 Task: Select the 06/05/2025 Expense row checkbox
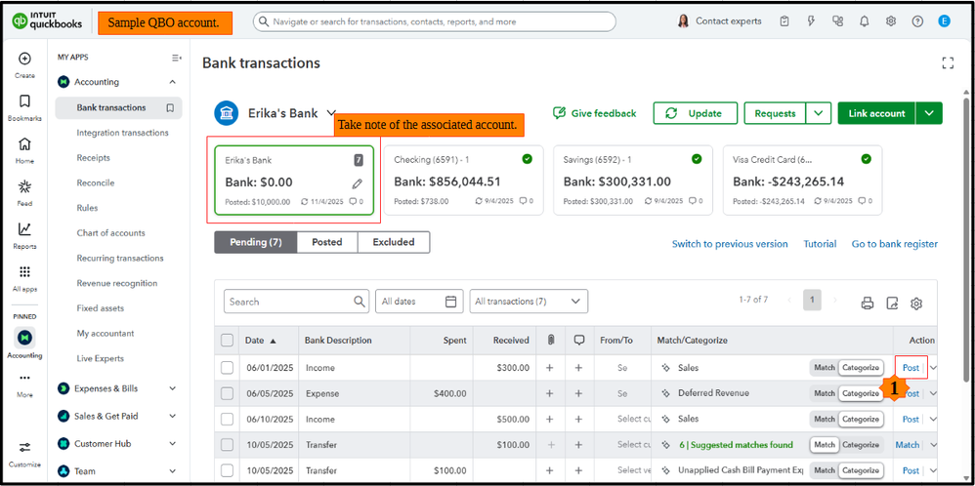pos(228,393)
